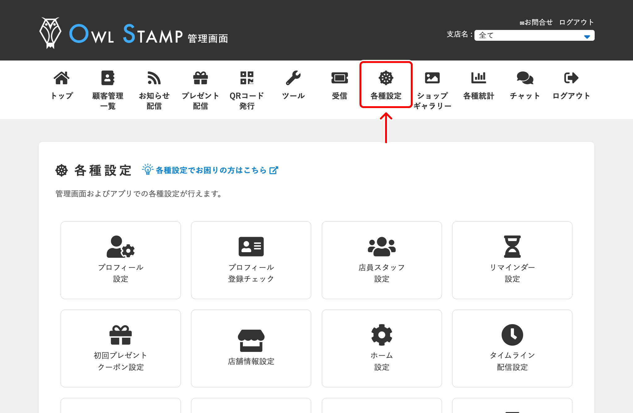Open チャット menu label
The height and width of the screenshot is (413, 633).
pyautogui.click(x=525, y=96)
